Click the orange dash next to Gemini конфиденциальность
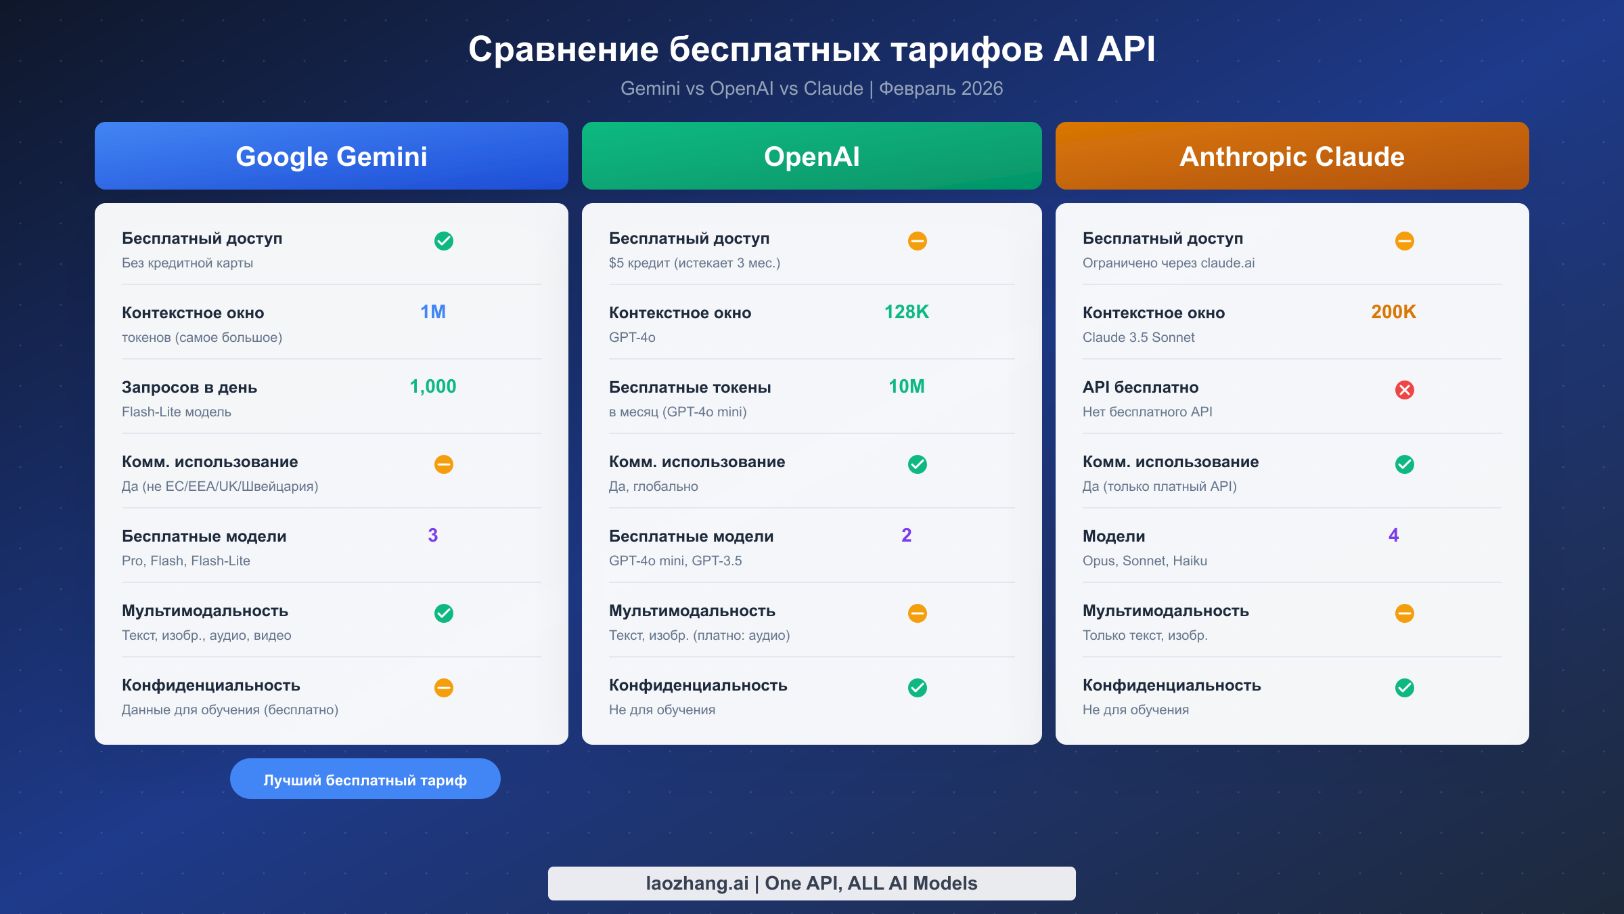 (x=443, y=688)
